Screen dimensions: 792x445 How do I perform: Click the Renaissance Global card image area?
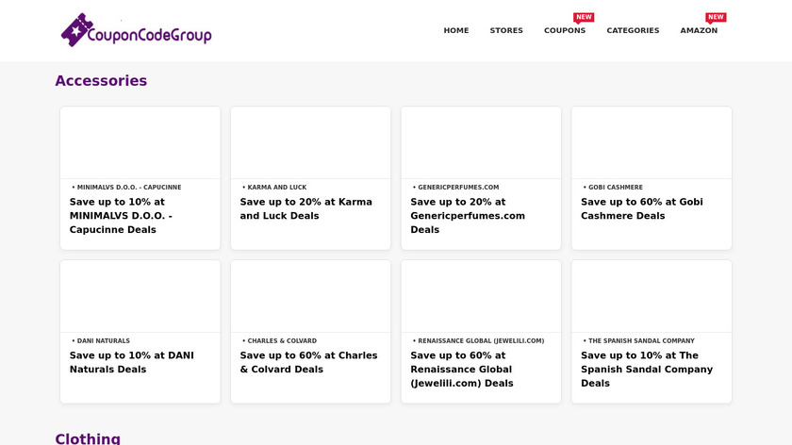tap(481, 296)
